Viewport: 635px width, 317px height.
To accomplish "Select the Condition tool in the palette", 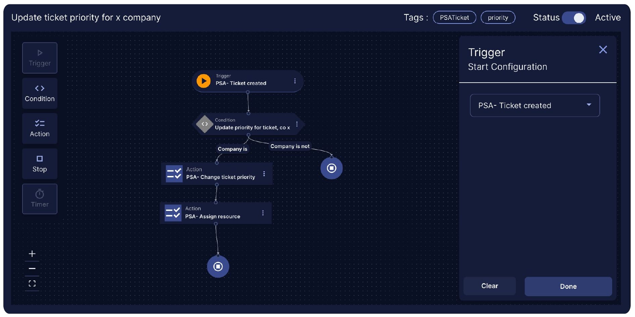I will [40, 93].
